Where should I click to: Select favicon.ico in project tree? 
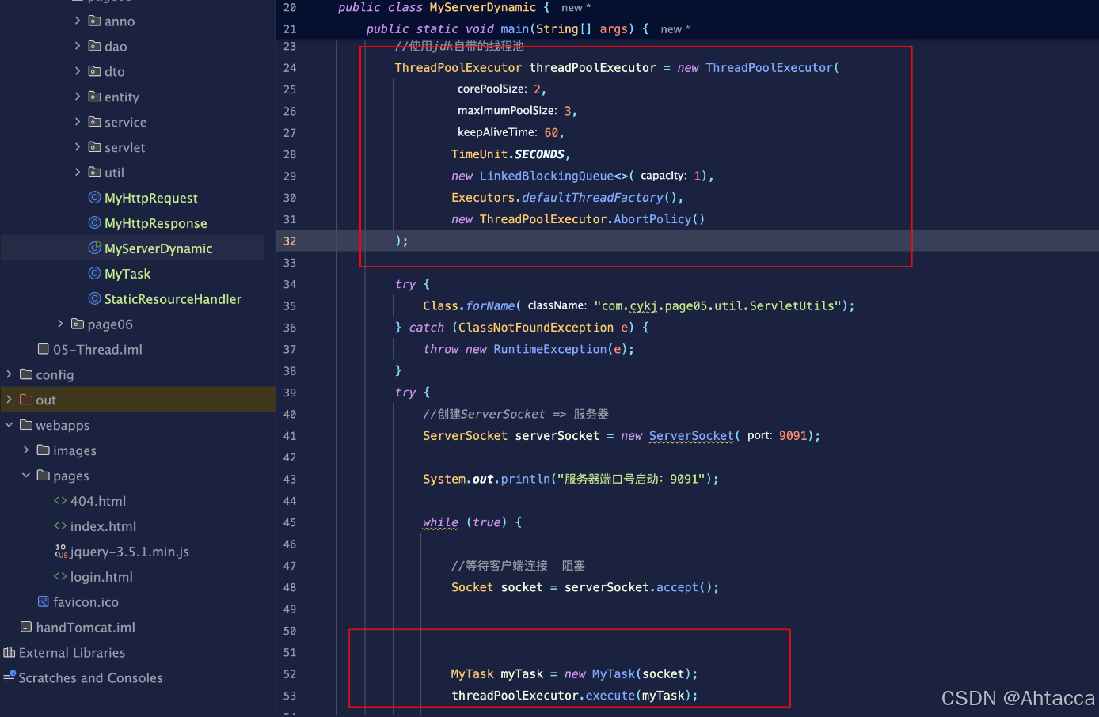click(x=86, y=602)
